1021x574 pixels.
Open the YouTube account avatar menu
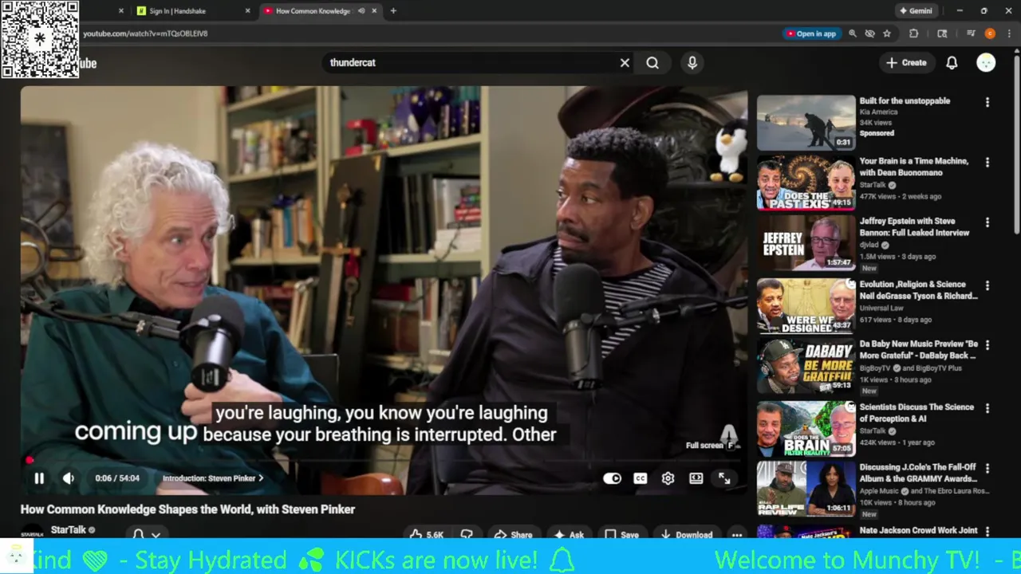986,62
